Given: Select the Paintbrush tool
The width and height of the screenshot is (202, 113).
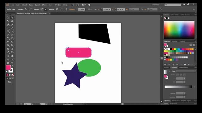Looking at the screenshot, I should pyautogui.click(x=12, y=31).
